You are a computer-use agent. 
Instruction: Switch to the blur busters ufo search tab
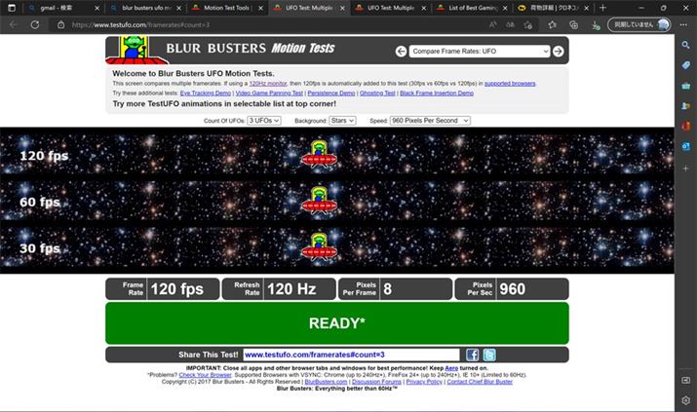[x=144, y=8]
